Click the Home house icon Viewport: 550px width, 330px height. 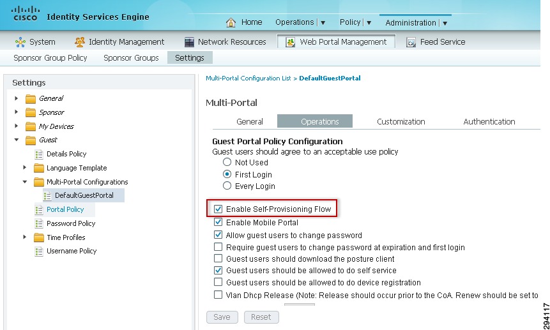coord(231,22)
